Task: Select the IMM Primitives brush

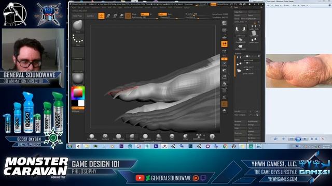Action: (x=199, y=137)
